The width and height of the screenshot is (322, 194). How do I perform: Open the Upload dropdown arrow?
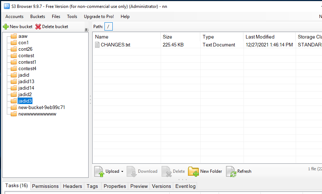[x=122, y=171]
